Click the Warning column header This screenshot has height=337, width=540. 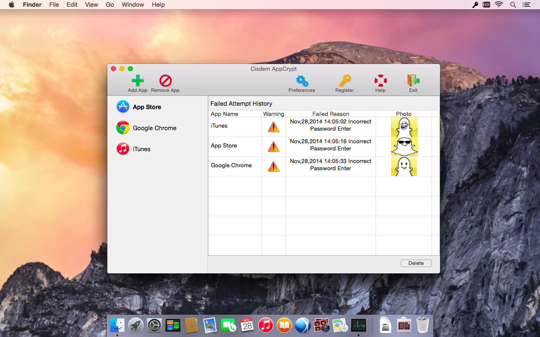click(x=274, y=114)
